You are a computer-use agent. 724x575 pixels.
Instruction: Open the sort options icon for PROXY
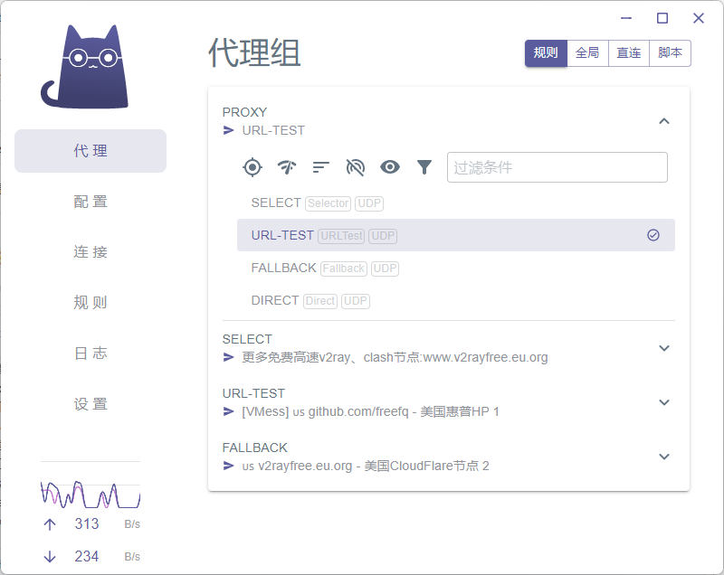(321, 167)
